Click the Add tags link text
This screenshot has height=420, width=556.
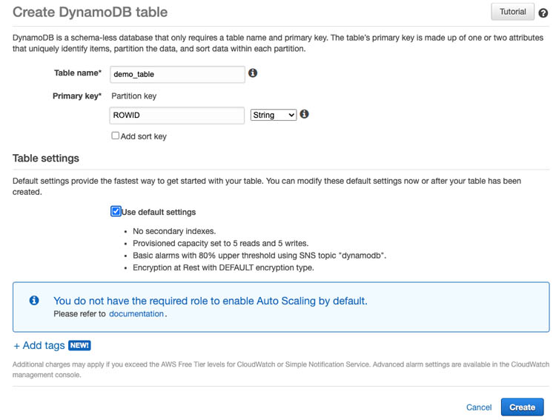pos(44,345)
